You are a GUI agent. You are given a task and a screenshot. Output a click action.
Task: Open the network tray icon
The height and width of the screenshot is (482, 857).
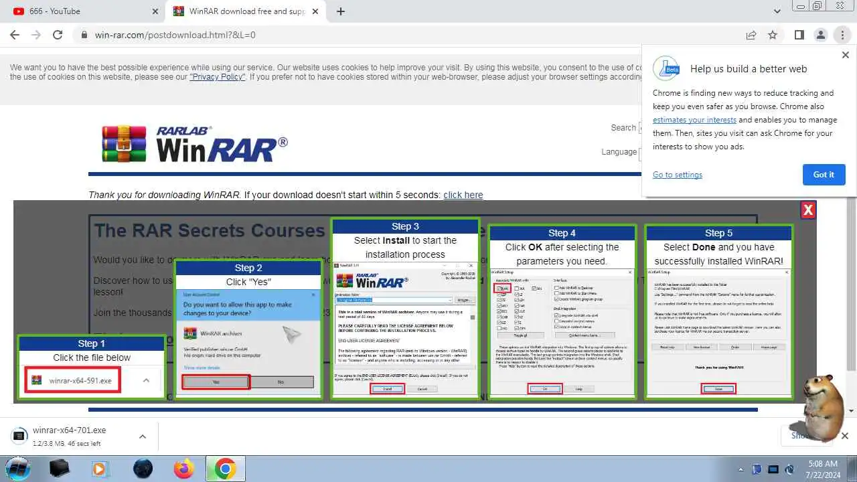coord(773,469)
